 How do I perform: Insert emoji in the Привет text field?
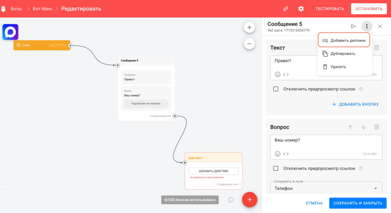278,74
